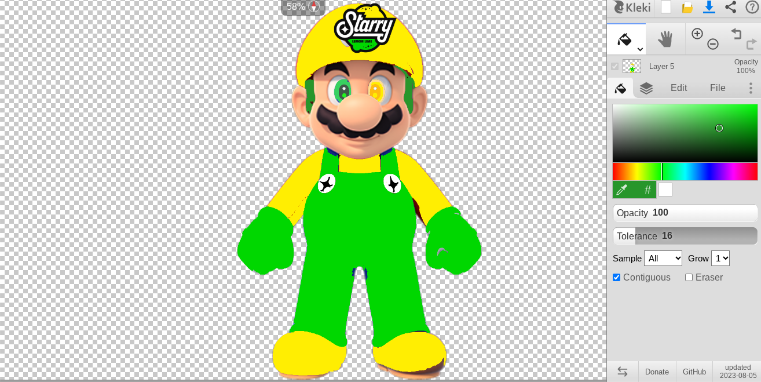Open an image file via folder icon
Viewport: 761px width, 382px height.
[687, 8]
